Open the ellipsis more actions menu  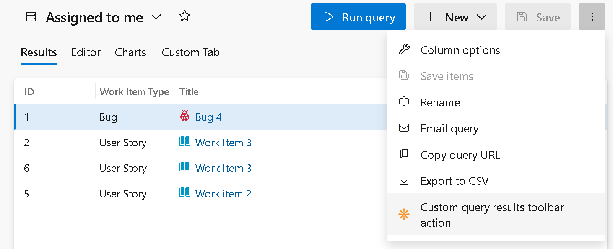click(592, 17)
